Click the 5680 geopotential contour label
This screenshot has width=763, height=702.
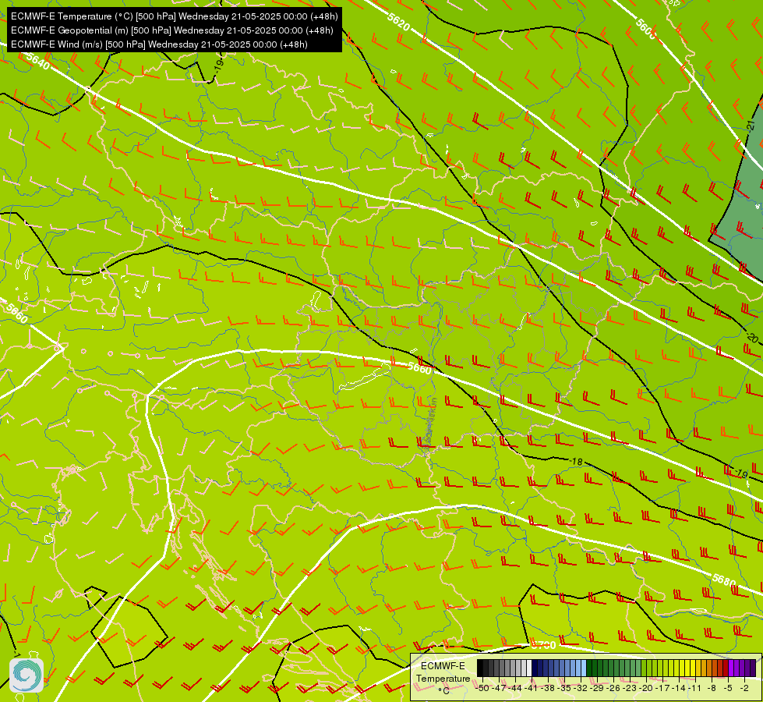(723, 580)
